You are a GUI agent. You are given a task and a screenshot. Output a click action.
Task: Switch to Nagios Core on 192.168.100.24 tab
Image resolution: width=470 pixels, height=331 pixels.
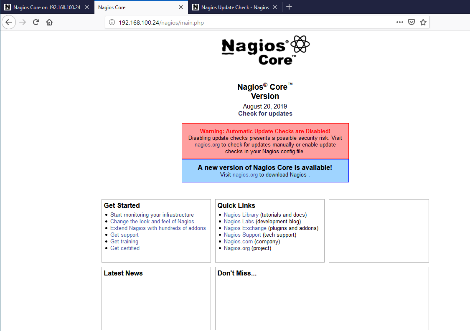46,7
